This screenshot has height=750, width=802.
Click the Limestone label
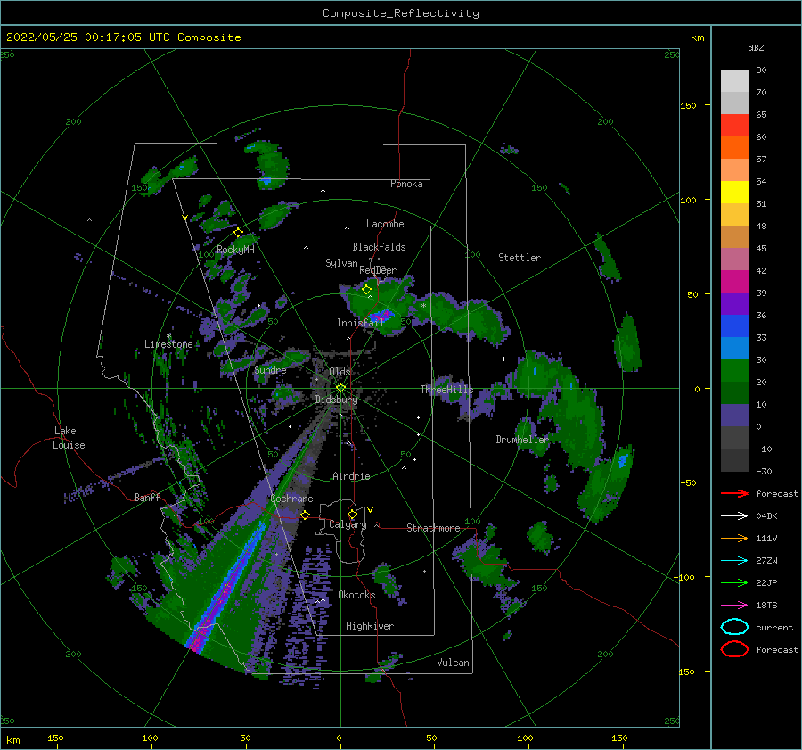coord(168,344)
